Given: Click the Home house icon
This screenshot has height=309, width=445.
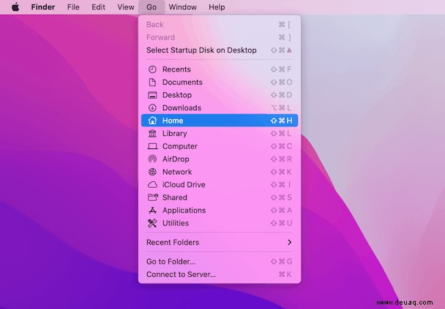Looking at the screenshot, I should click(152, 121).
